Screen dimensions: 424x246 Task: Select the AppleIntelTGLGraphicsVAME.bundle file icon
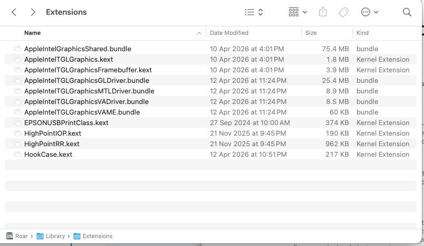(x=17, y=112)
